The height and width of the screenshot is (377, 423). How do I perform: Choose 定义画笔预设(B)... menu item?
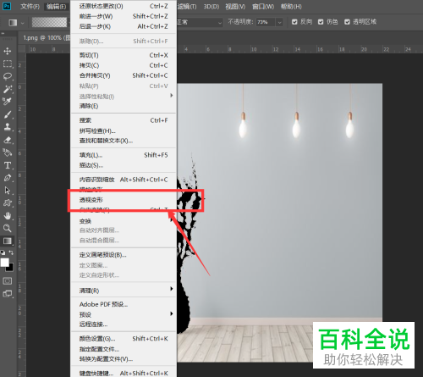point(124,255)
